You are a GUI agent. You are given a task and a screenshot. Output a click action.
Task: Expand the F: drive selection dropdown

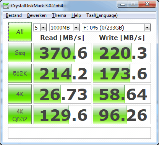pyautogui.click(x=147, y=28)
